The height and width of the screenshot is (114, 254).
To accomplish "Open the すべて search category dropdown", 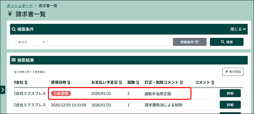I will (x=30, y=42).
